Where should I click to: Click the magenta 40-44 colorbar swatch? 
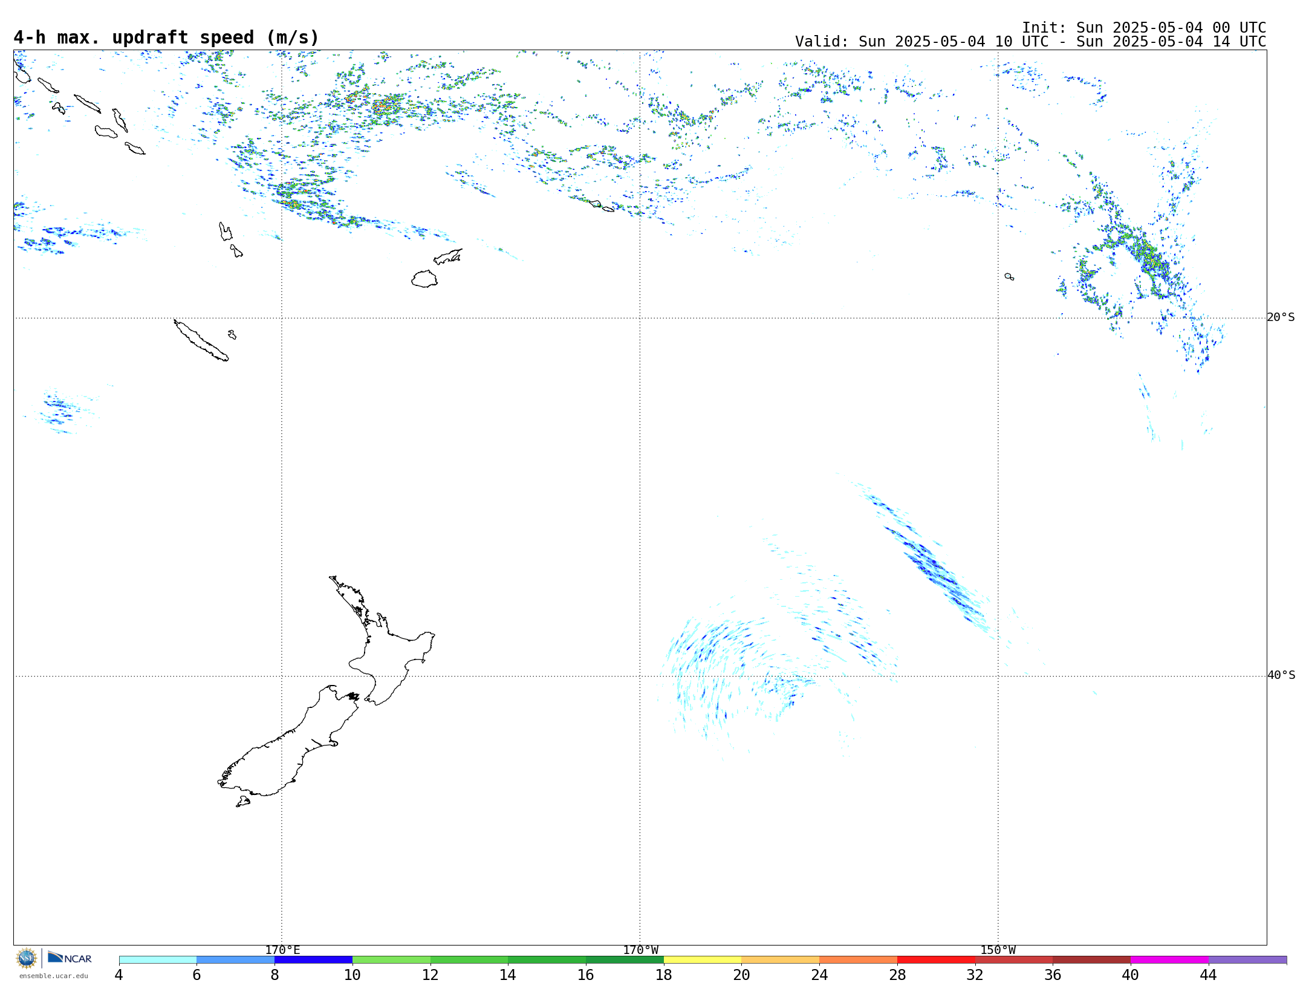point(1170,960)
